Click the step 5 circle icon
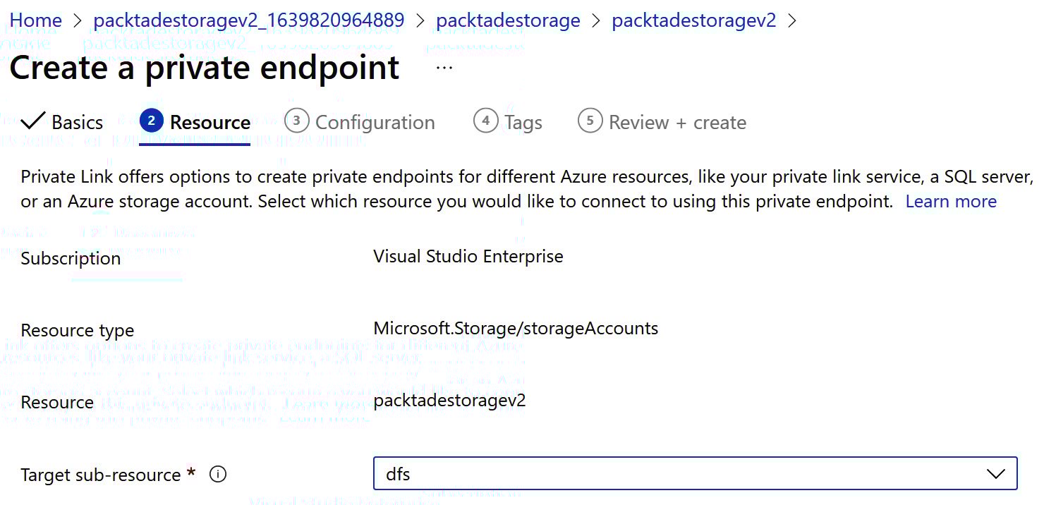Viewport: 1044px width, 505px height. [x=590, y=121]
